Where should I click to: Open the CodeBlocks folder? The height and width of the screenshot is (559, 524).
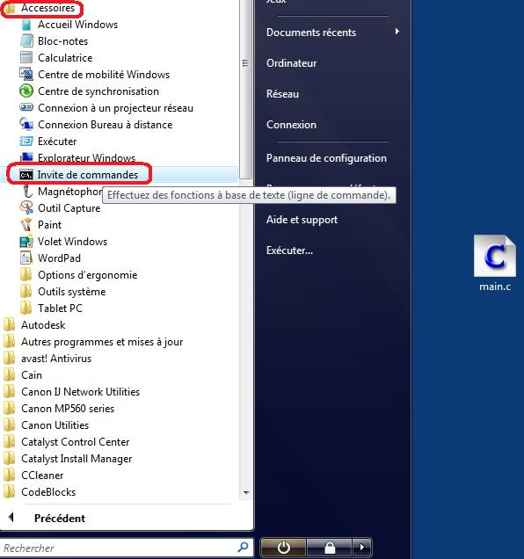click(48, 492)
